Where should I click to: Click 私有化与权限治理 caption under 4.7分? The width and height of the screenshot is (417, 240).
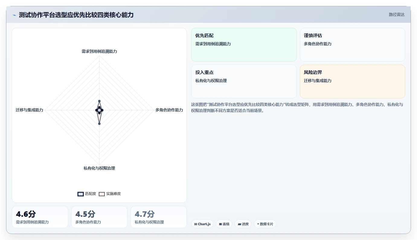[x=149, y=222]
